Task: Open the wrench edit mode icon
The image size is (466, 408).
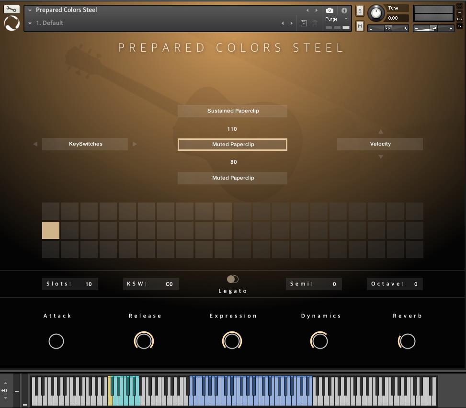Action: click(11, 9)
